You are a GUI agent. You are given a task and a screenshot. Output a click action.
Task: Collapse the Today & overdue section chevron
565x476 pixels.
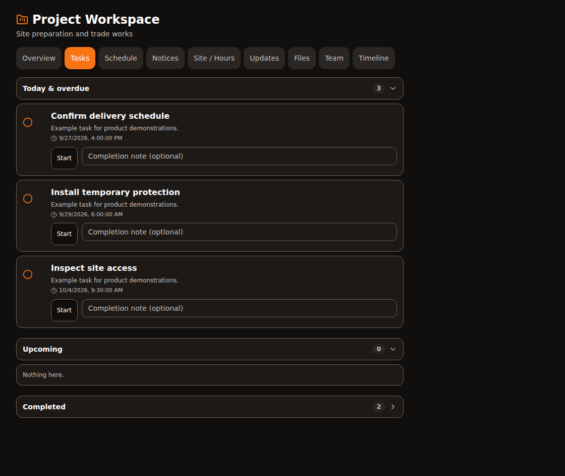pyautogui.click(x=393, y=88)
